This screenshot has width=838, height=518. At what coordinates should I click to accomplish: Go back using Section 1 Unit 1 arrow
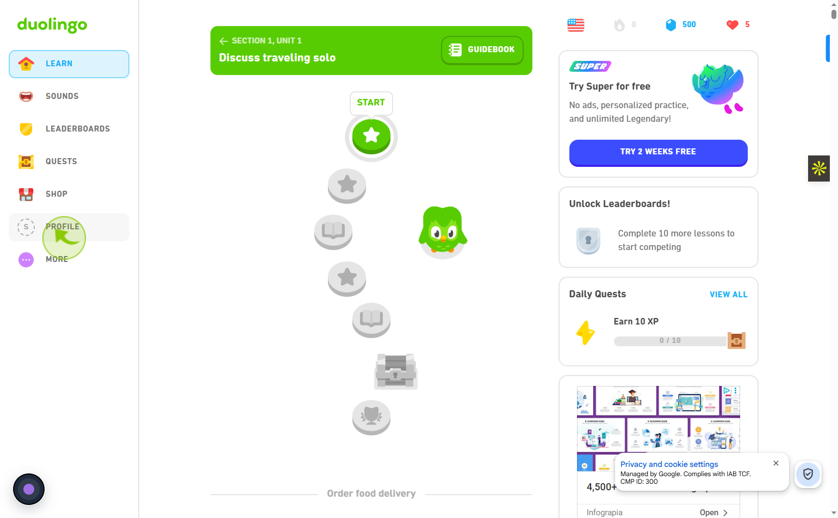click(224, 41)
